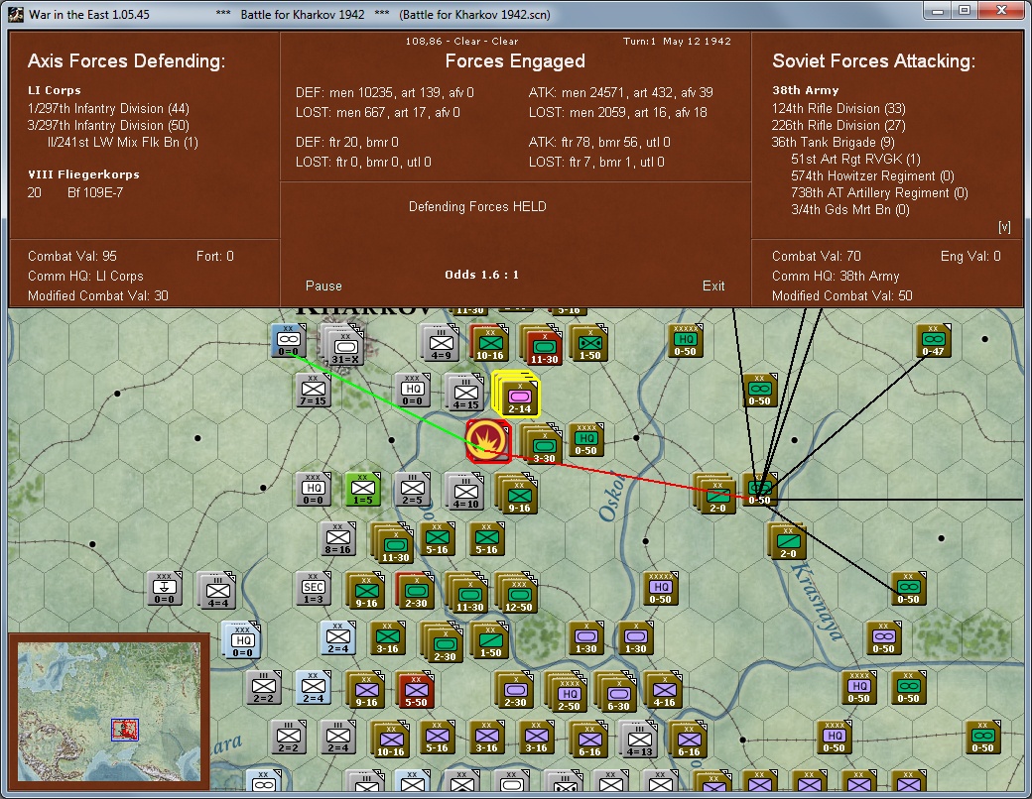Click the Soviet 0-47 airbase unit
This screenshot has height=799, width=1032.
[933, 342]
